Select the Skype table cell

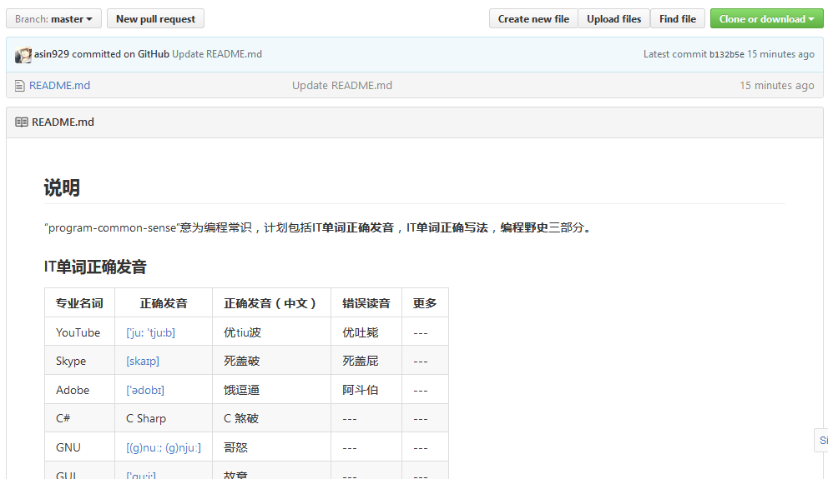[80, 361]
